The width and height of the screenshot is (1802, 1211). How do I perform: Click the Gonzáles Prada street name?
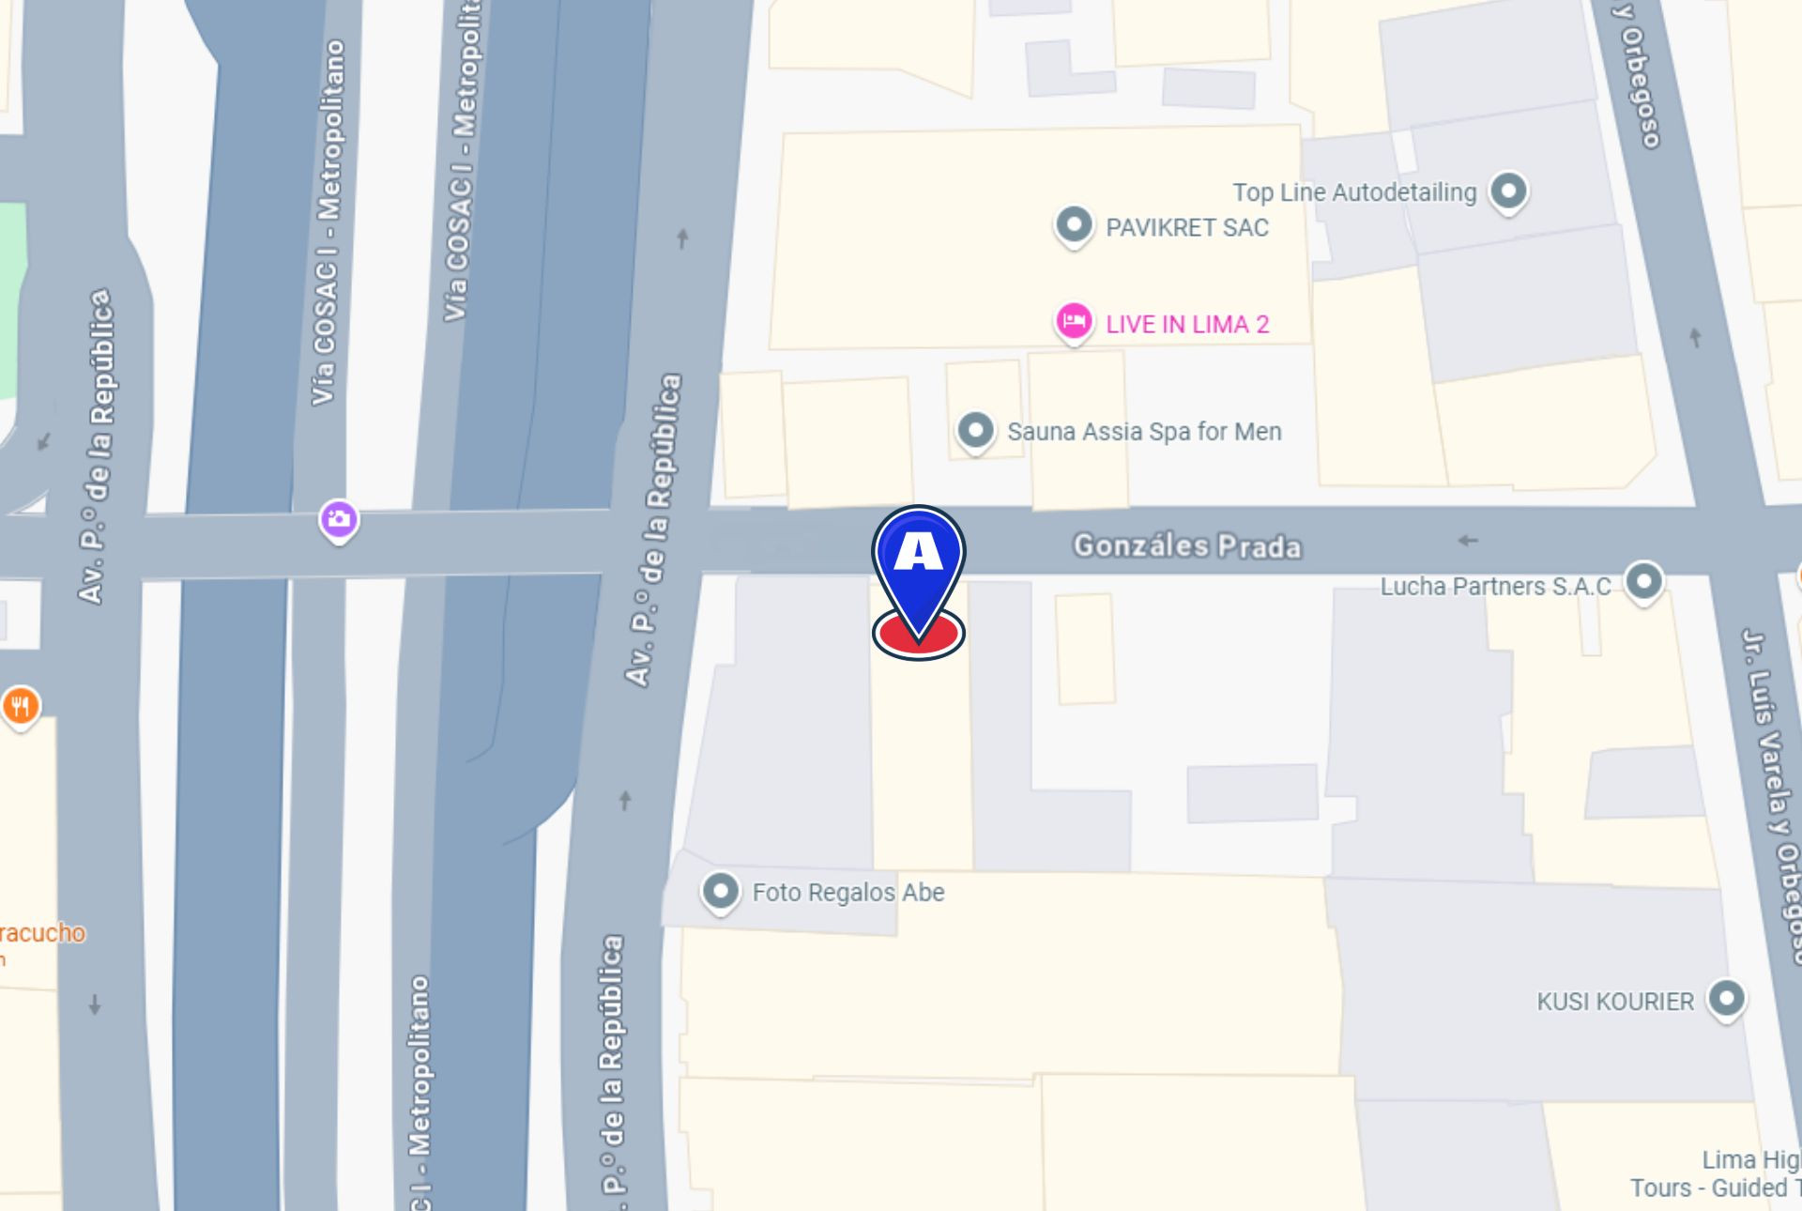(x=1187, y=545)
